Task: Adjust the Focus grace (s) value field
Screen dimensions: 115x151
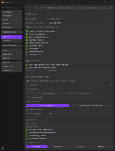Action: 69,97
